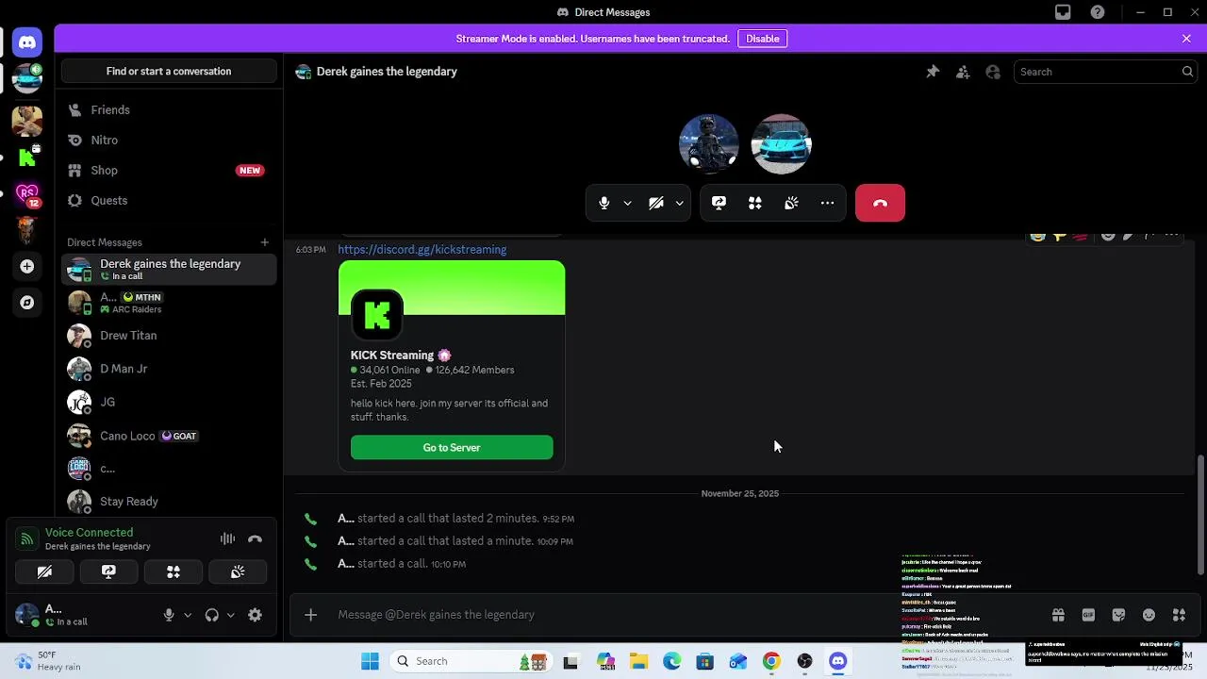Hang up with red disconnect button
Image resolution: width=1207 pixels, height=679 pixels.
(880, 203)
